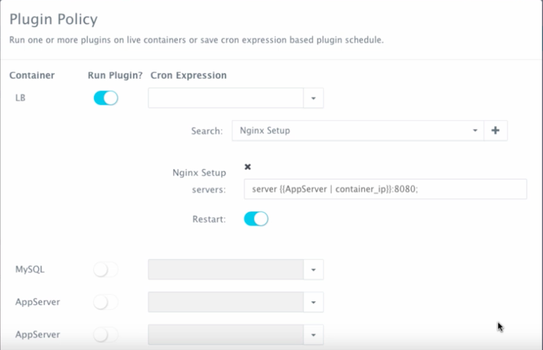The width and height of the screenshot is (543, 350).
Task: Open the LB cron expression dropdown arrow
Action: tap(313, 98)
